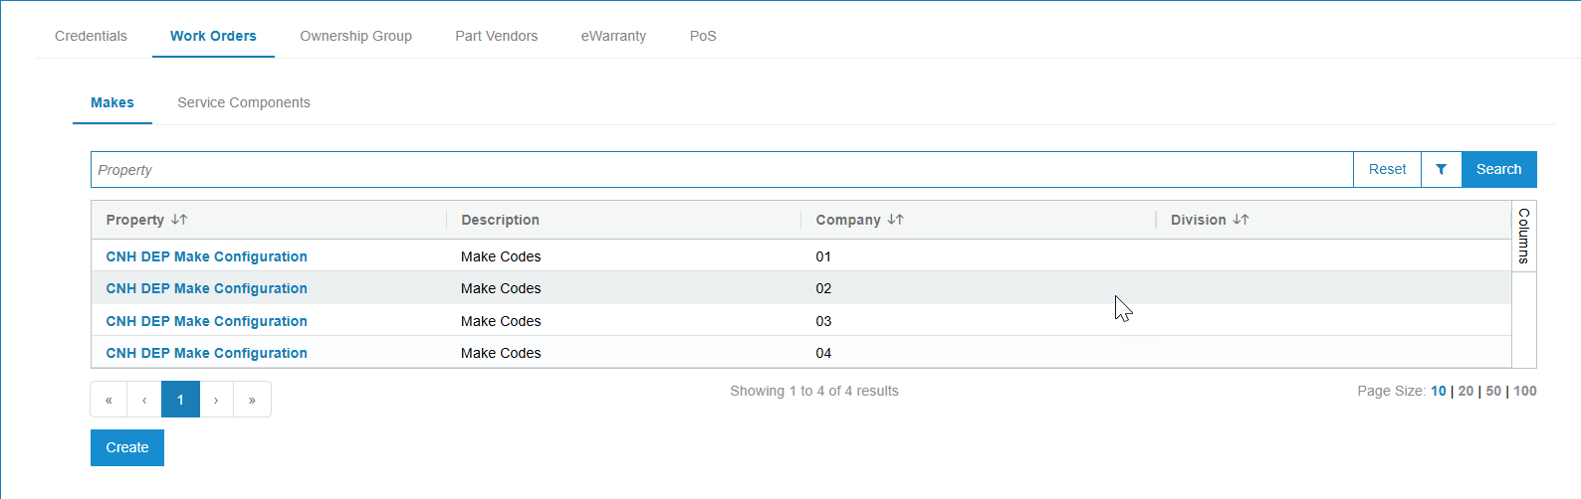Sort by Company column arrows
Viewport: 1581px width, 499px height.
click(x=895, y=220)
